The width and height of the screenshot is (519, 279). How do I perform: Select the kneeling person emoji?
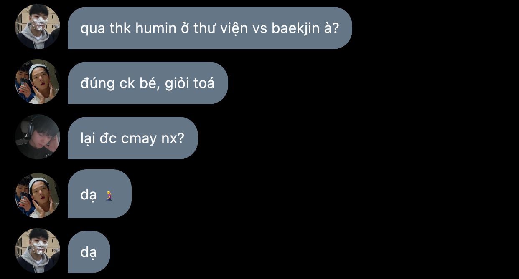pyautogui.click(x=109, y=195)
